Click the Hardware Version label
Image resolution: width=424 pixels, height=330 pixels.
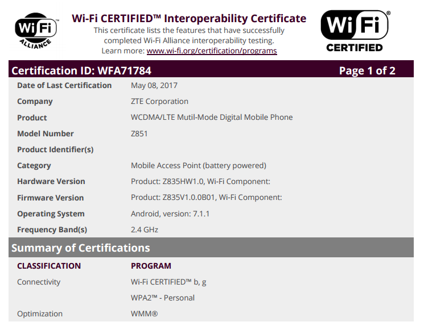coord(51,181)
